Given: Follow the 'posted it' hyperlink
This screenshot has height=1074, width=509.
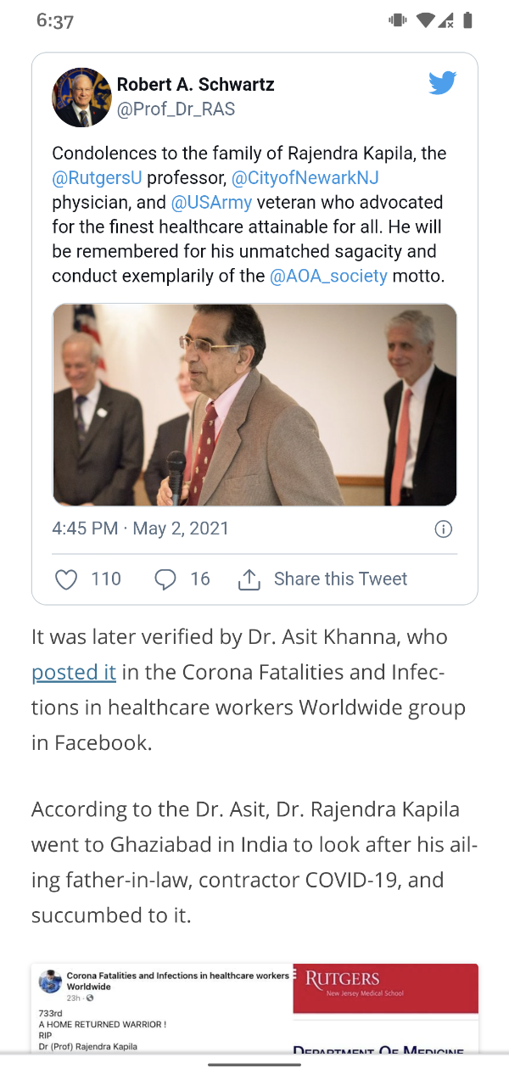Looking at the screenshot, I should [x=74, y=673].
